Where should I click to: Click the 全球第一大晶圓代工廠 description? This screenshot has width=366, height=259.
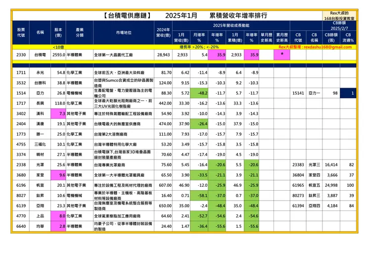[x=113, y=54]
